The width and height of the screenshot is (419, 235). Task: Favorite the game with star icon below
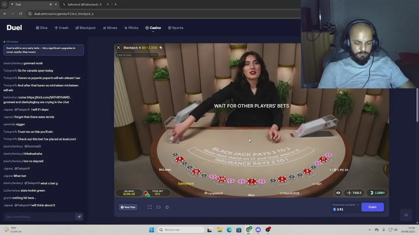pos(167,207)
